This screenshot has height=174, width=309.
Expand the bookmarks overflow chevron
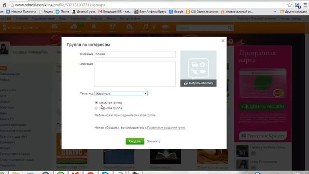pyautogui.click(x=275, y=12)
